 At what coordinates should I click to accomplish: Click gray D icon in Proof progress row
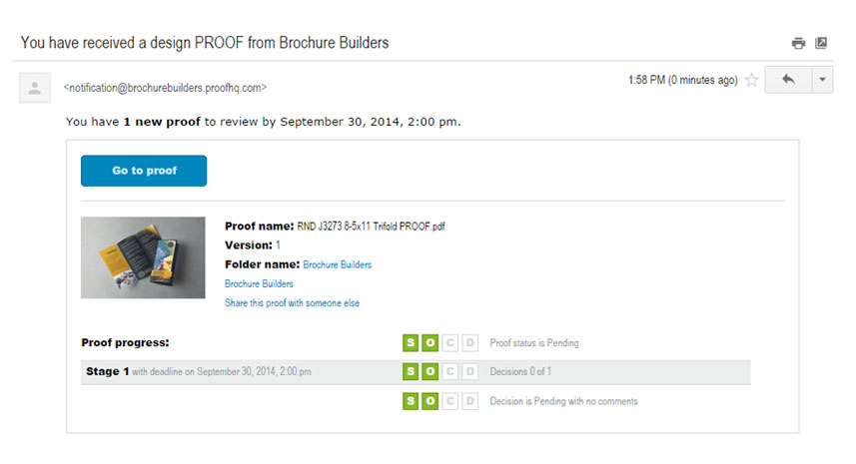[470, 343]
